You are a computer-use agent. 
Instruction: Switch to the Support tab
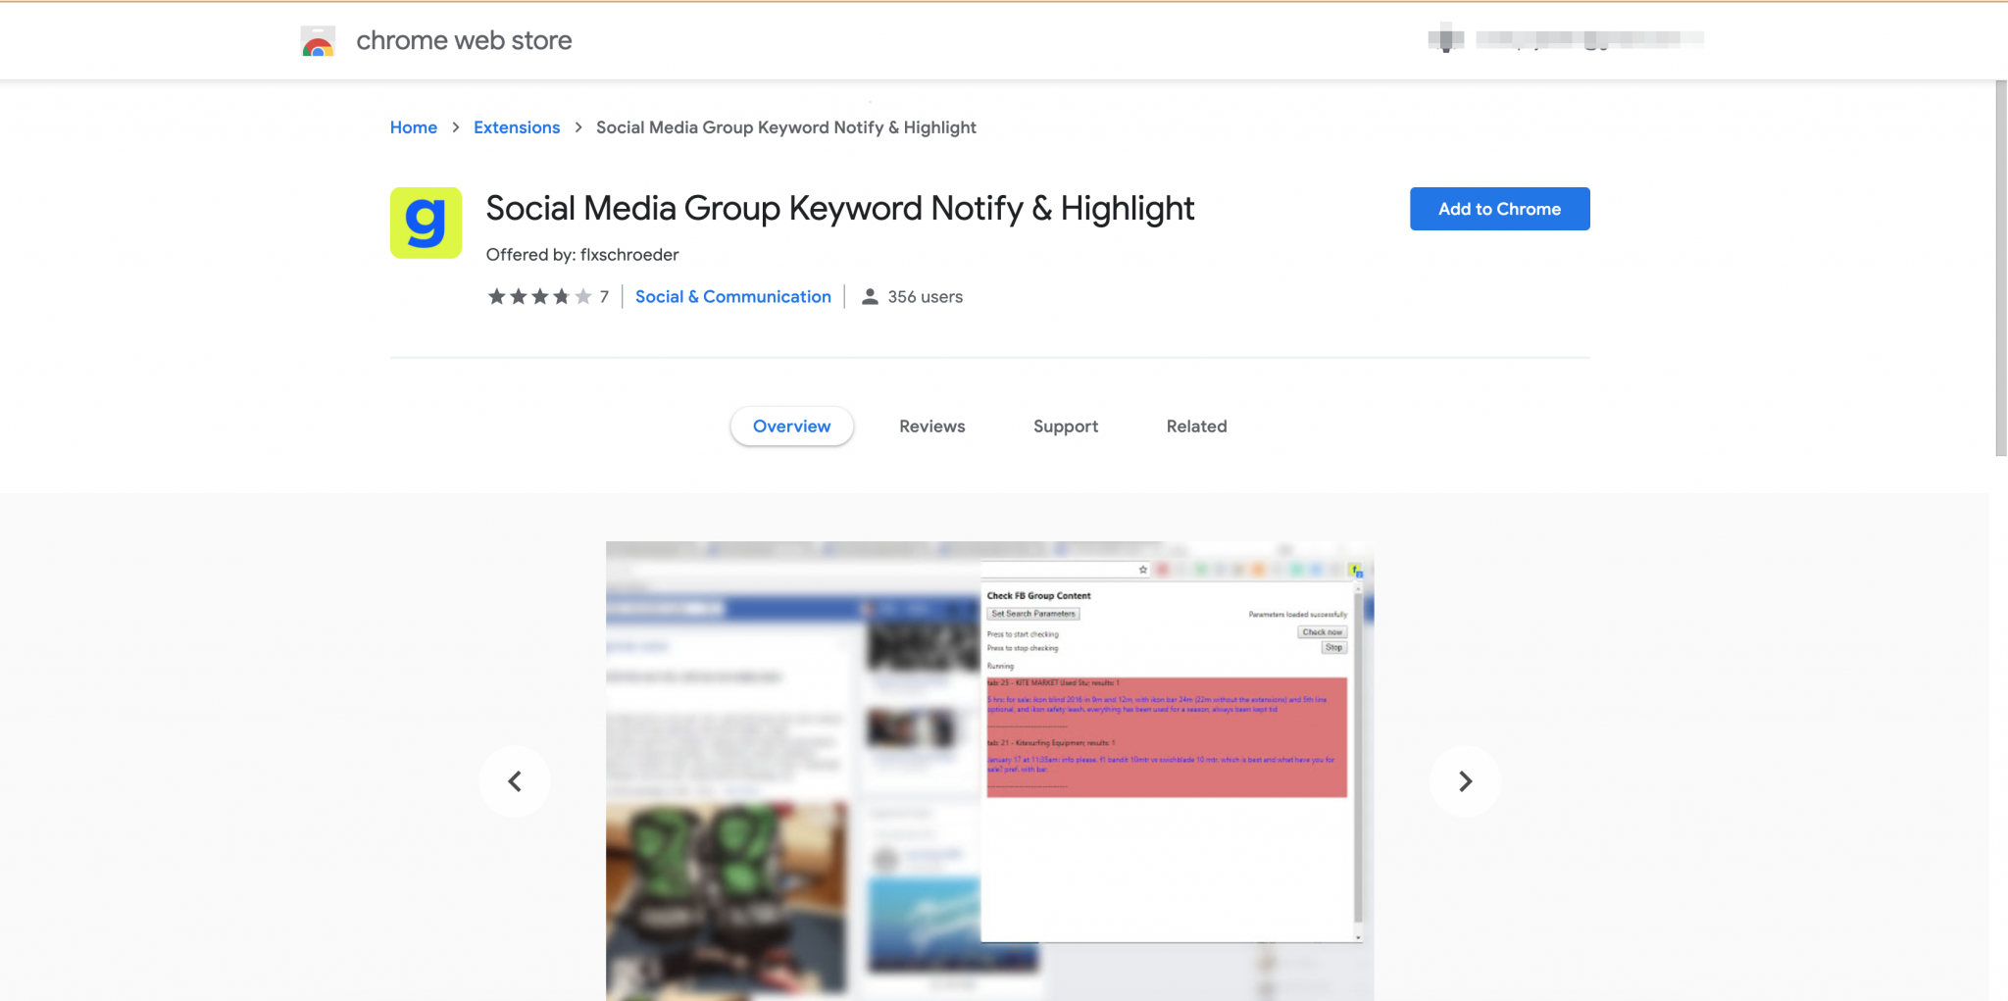1065,425
